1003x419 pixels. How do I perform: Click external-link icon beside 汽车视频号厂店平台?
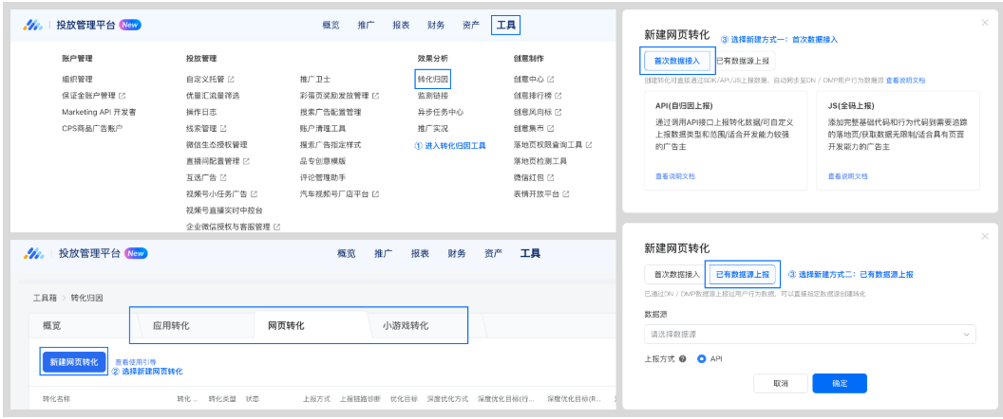[x=375, y=193]
